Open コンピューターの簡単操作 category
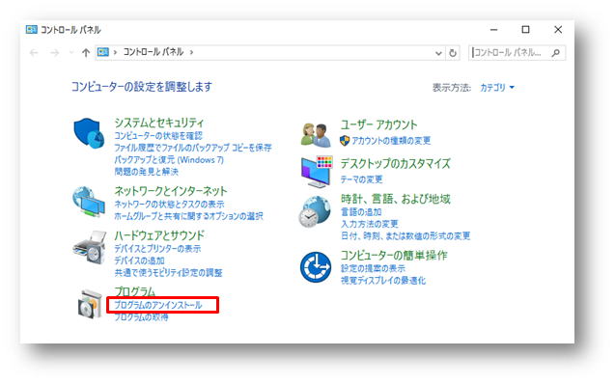The width and height of the screenshot is (615, 384). coord(394,256)
